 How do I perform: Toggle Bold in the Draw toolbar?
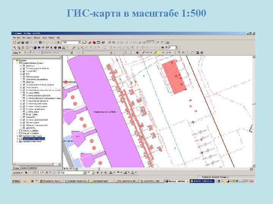tap(98, 173)
